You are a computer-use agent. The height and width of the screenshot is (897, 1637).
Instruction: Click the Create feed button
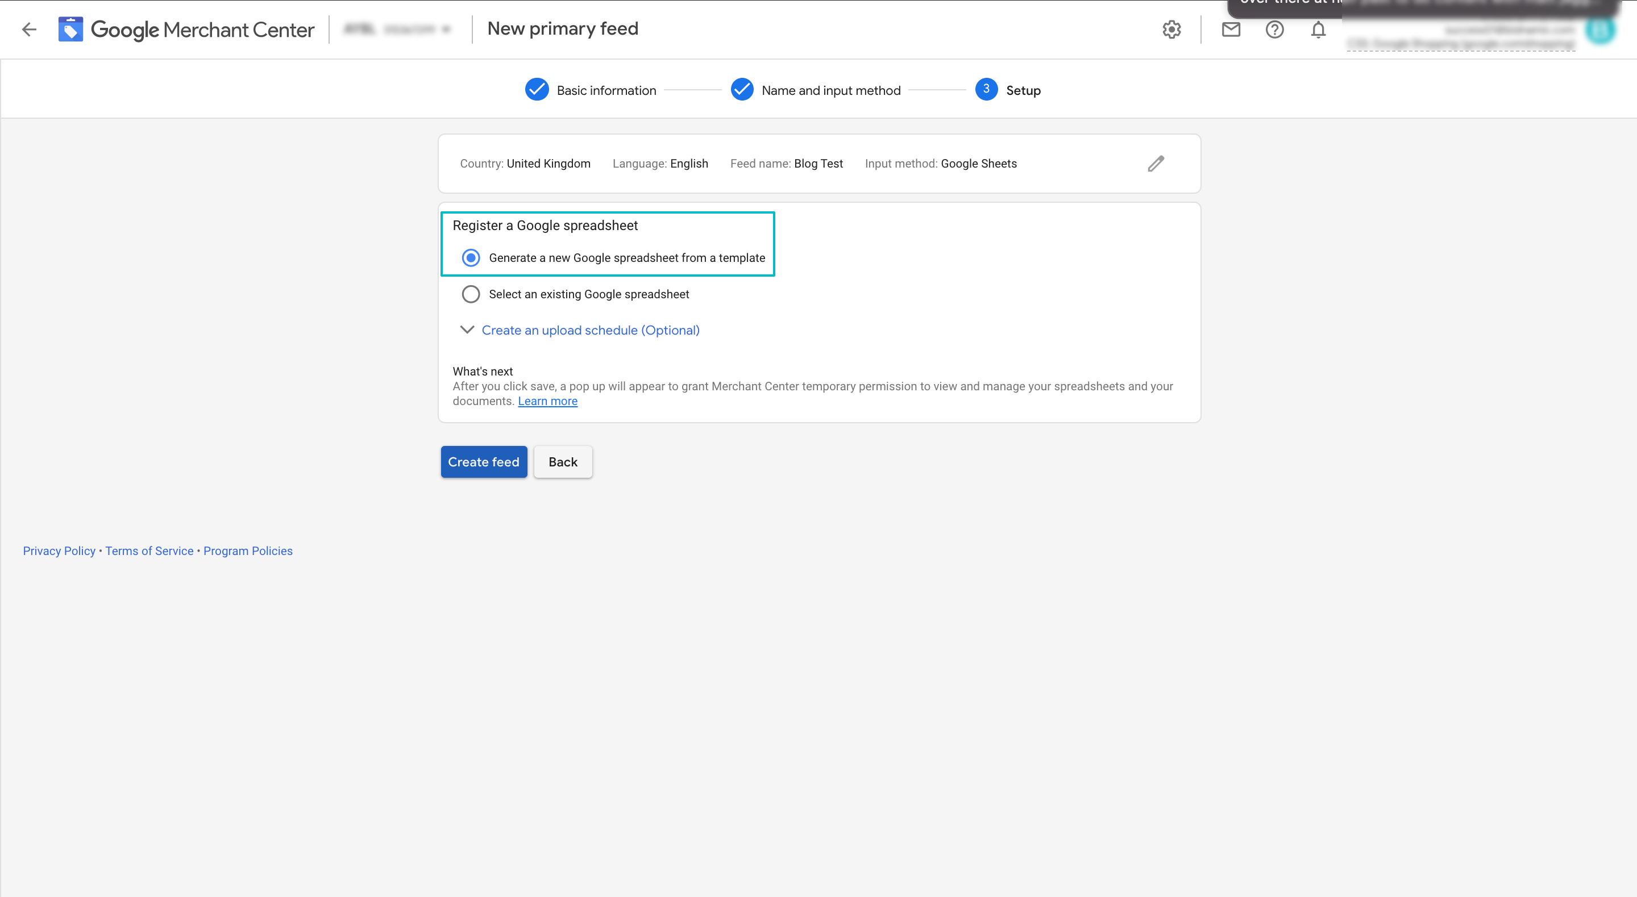click(x=484, y=462)
